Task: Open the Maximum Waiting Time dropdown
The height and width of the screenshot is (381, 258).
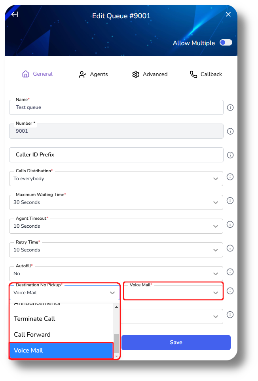Action: click(216, 202)
